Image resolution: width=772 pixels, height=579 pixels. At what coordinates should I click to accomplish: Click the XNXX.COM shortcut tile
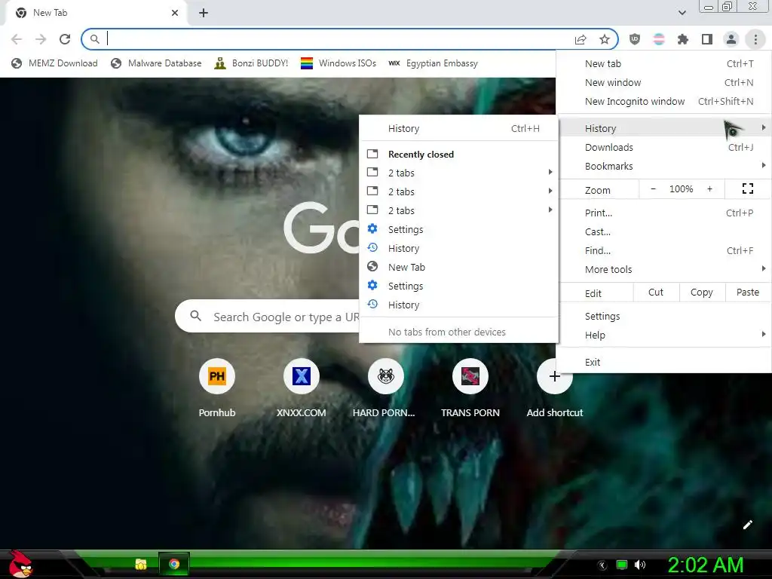tap(302, 388)
